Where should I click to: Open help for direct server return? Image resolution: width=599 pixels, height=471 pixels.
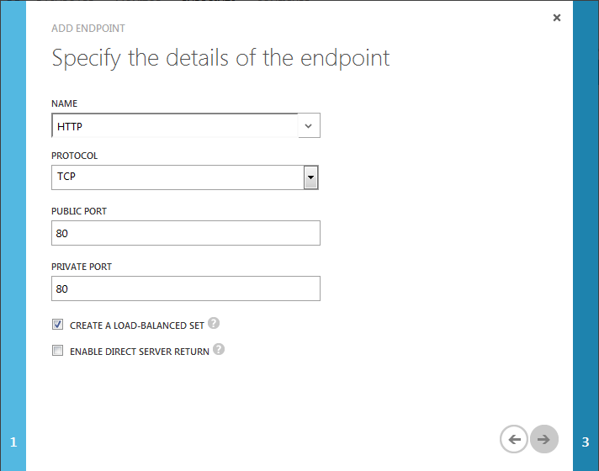click(219, 349)
